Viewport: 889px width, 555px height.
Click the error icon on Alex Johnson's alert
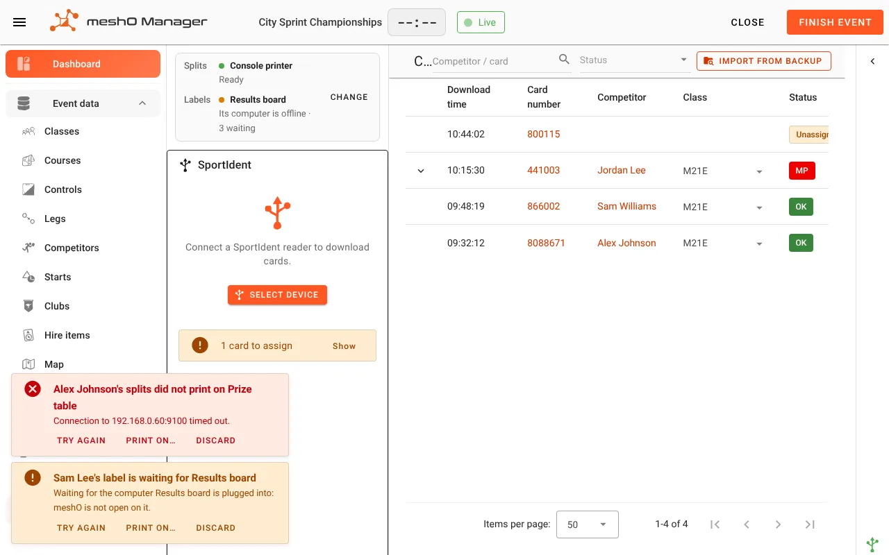(x=33, y=389)
